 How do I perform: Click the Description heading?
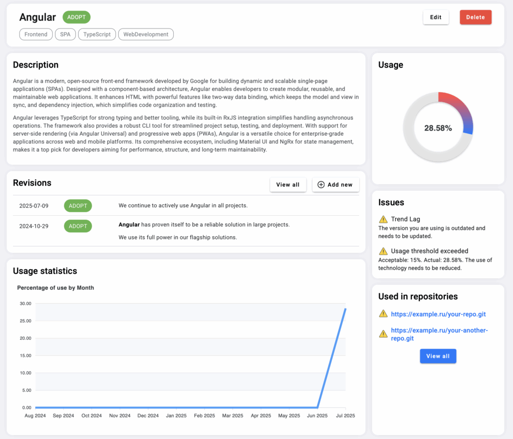click(36, 65)
